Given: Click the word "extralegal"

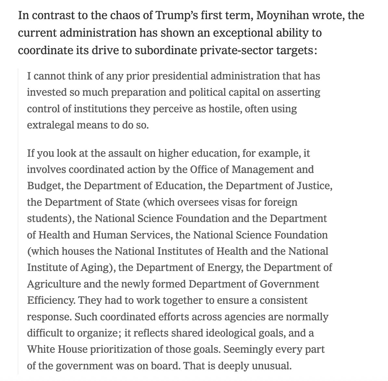Looking at the screenshot, I should pyautogui.click(x=50, y=125).
